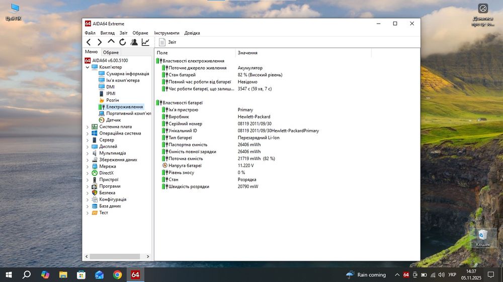Image resolution: width=503 pixels, height=282 pixels.
Task: Open the Обране menu in the menu bar
Action: click(140, 33)
